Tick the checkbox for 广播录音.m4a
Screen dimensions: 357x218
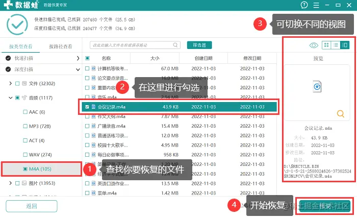pos(87,126)
